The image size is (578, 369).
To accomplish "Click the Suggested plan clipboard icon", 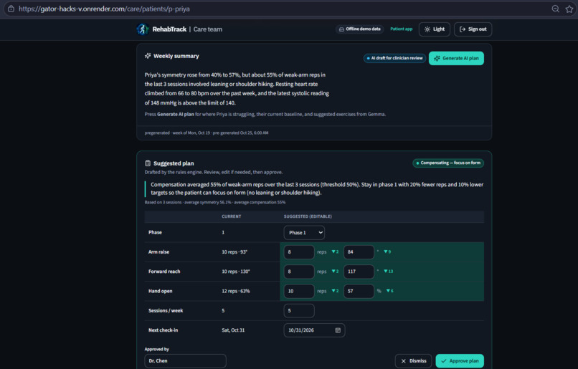I will [x=148, y=163].
